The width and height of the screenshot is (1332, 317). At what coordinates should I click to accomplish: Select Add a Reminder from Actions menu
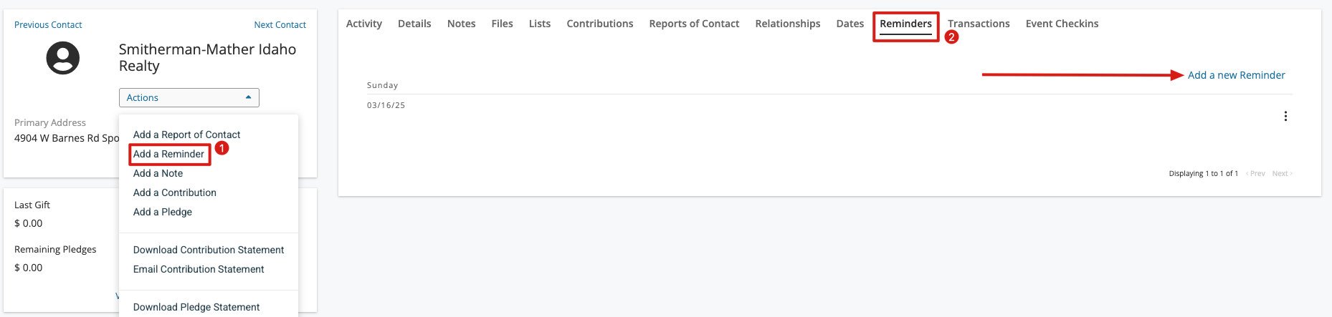[169, 154]
